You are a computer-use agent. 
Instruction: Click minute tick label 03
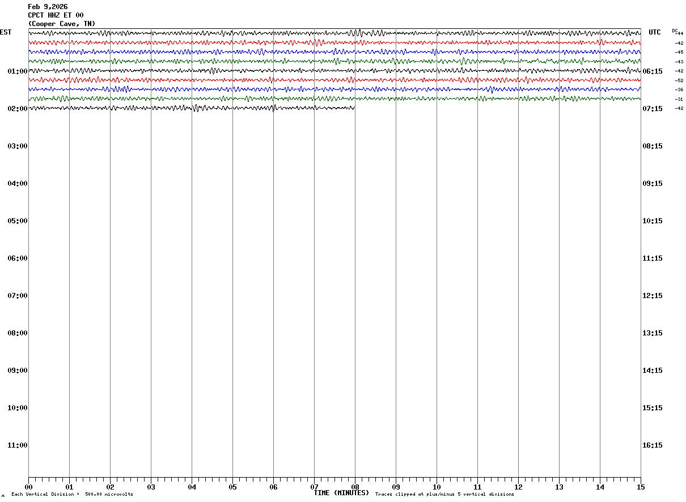click(151, 487)
